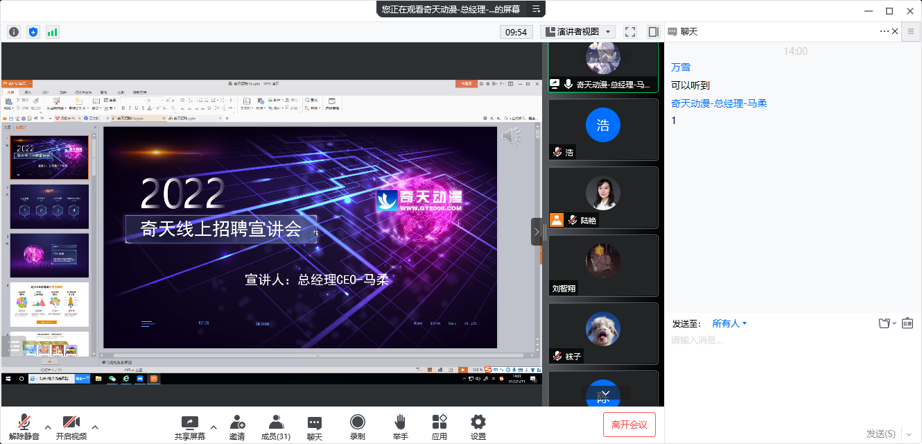The height and width of the screenshot is (444, 922).
Task: Start sharing with 共享屏幕
Action: (x=190, y=427)
